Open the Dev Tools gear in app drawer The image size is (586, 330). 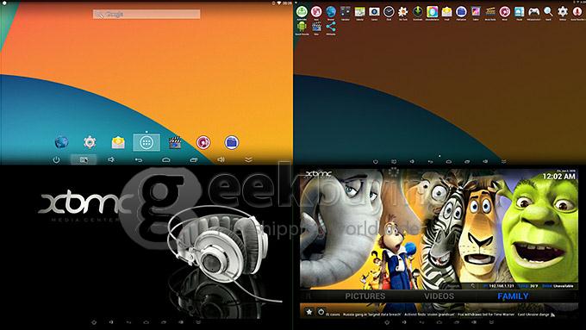point(403,12)
